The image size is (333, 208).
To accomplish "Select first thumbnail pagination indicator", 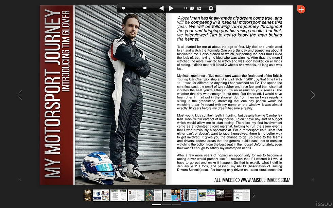I will pyautogui.click(x=156, y=205).
